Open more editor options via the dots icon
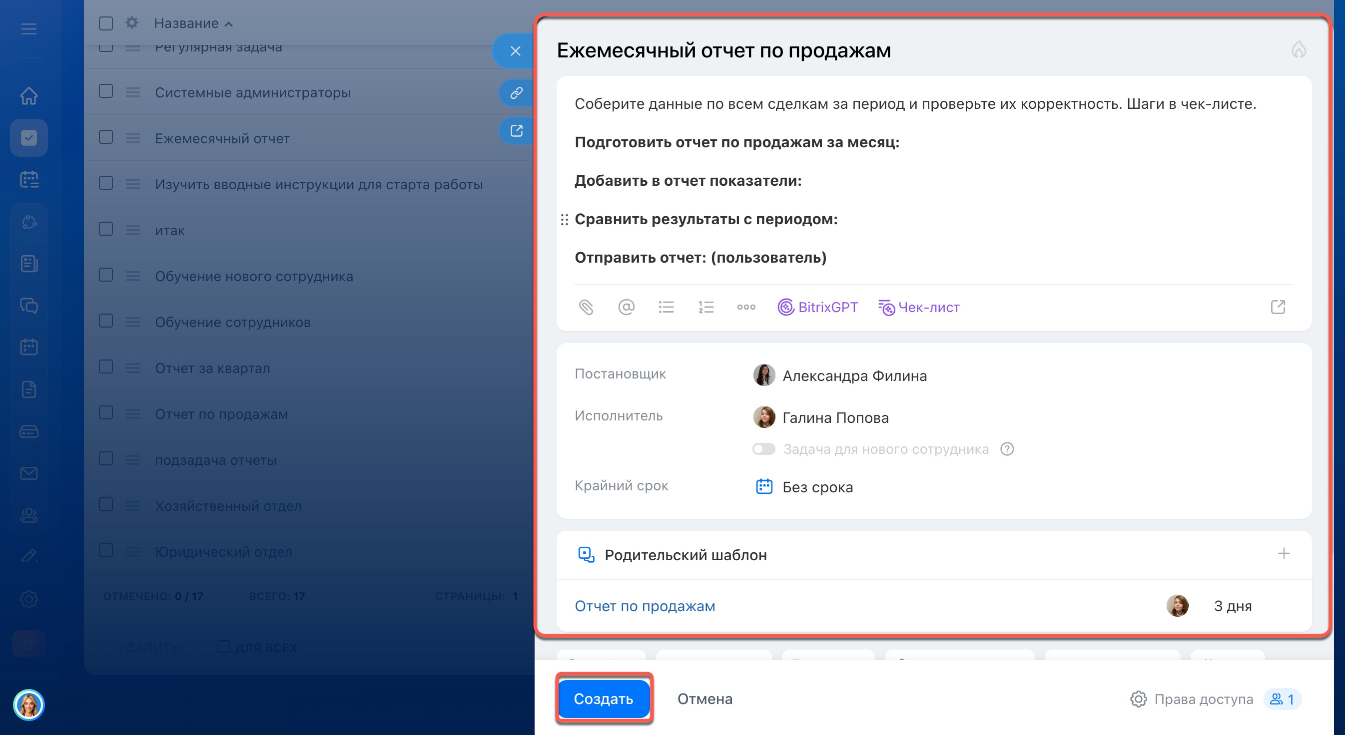This screenshot has height=735, width=1345. (745, 307)
